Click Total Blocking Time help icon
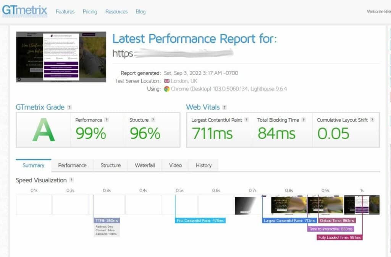Image resolution: width=391 pixels, height=257 pixels. tap(304, 120)
